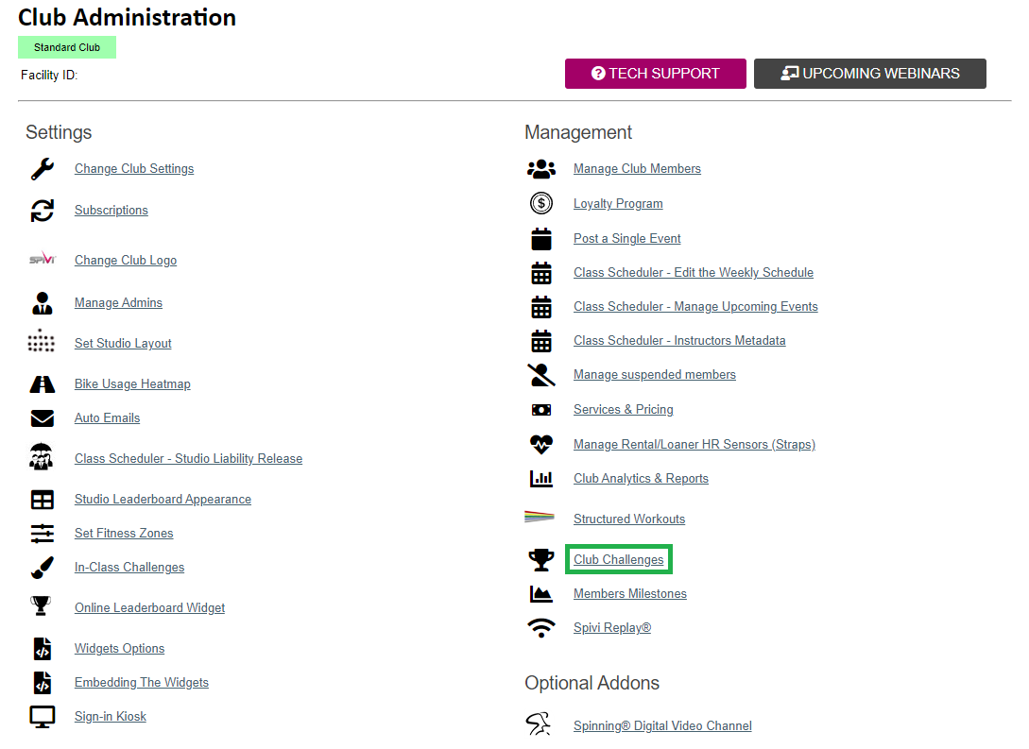This screenshot has height=749, width=1029.
Task: Click the sliders icon for Set Fitness Zones
Action: coord(43,534)
